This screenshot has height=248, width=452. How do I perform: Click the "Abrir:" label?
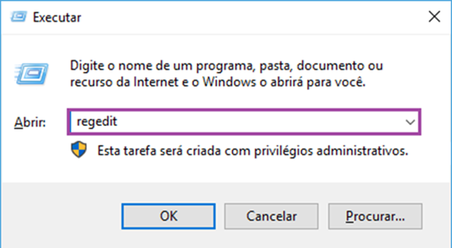click(x=30, y=122)
